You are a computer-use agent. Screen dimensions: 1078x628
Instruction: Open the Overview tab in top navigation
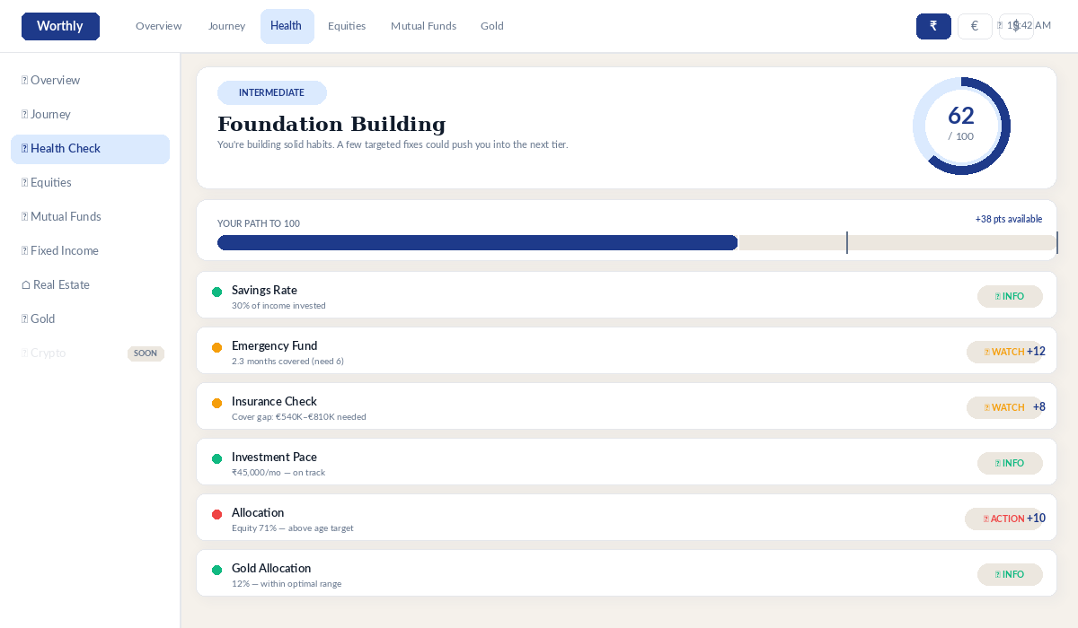coord(158,26)
